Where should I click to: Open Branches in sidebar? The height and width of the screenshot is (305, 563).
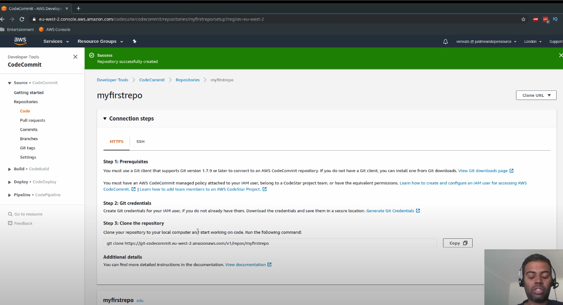[29, 139]
